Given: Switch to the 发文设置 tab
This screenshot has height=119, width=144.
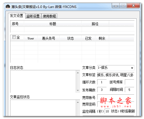Looking at the screenshot, I should point(16,16).
